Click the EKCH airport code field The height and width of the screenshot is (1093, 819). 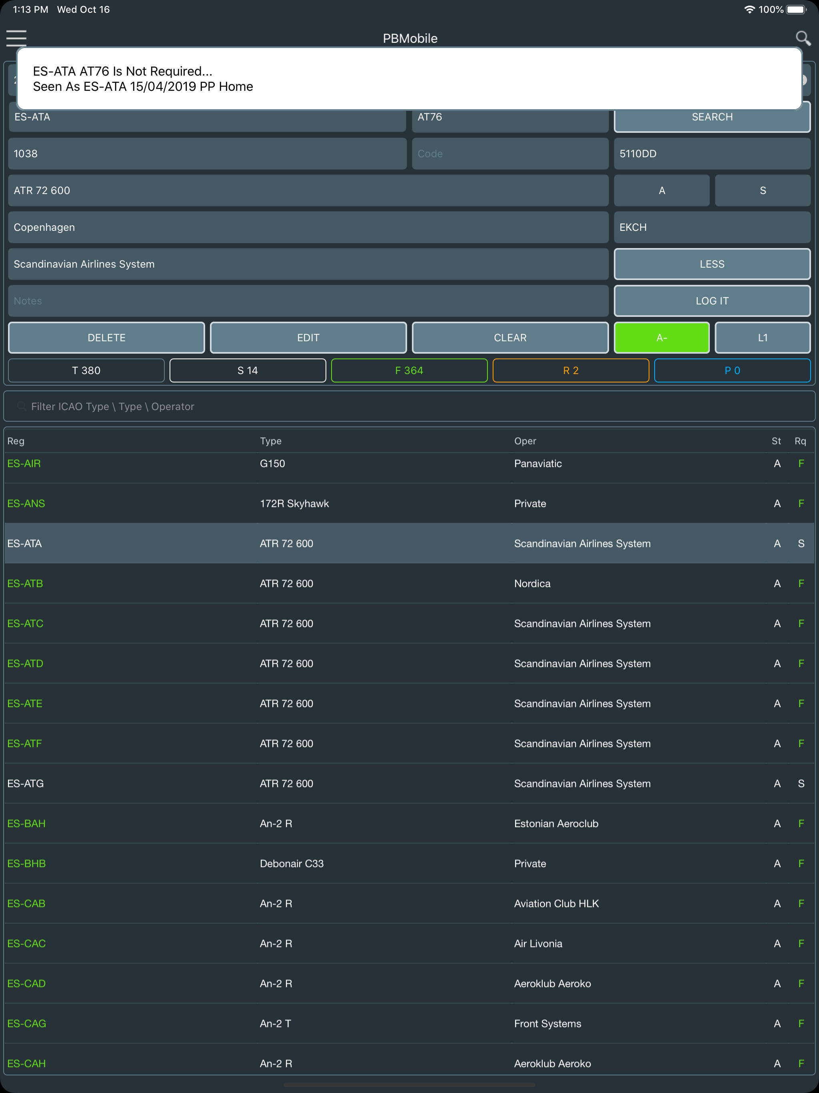[x=712, y=227]
